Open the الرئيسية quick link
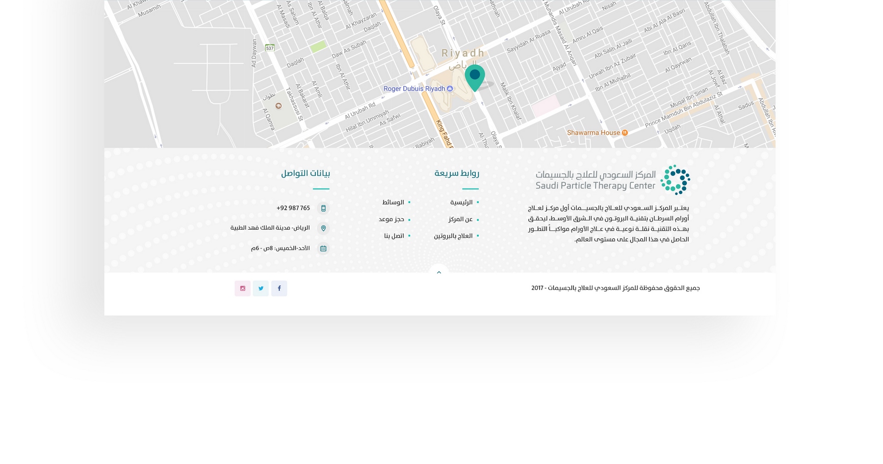The width and height of the screenshot is (883, 464). 461,202
